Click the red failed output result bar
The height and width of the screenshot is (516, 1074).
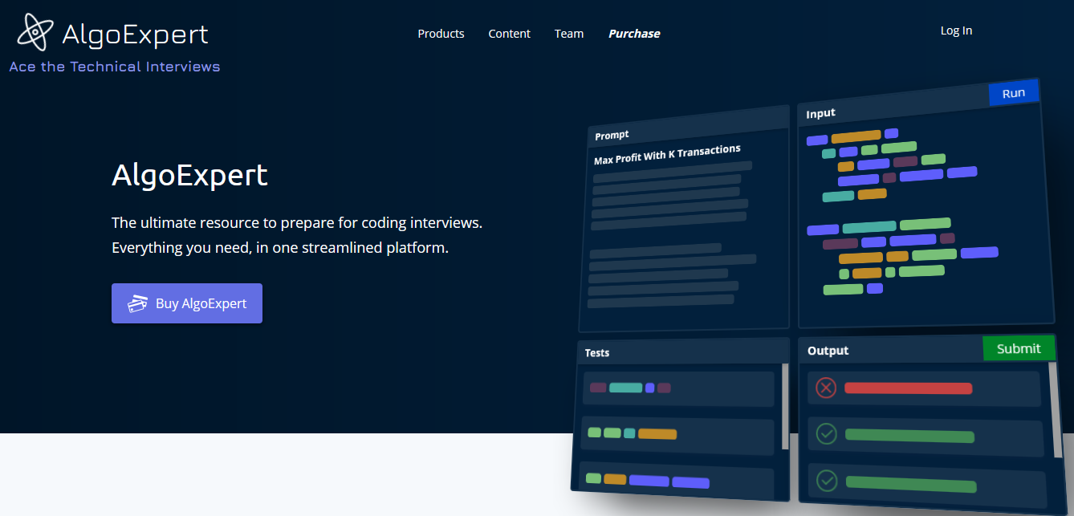click(x=908, y=388)
